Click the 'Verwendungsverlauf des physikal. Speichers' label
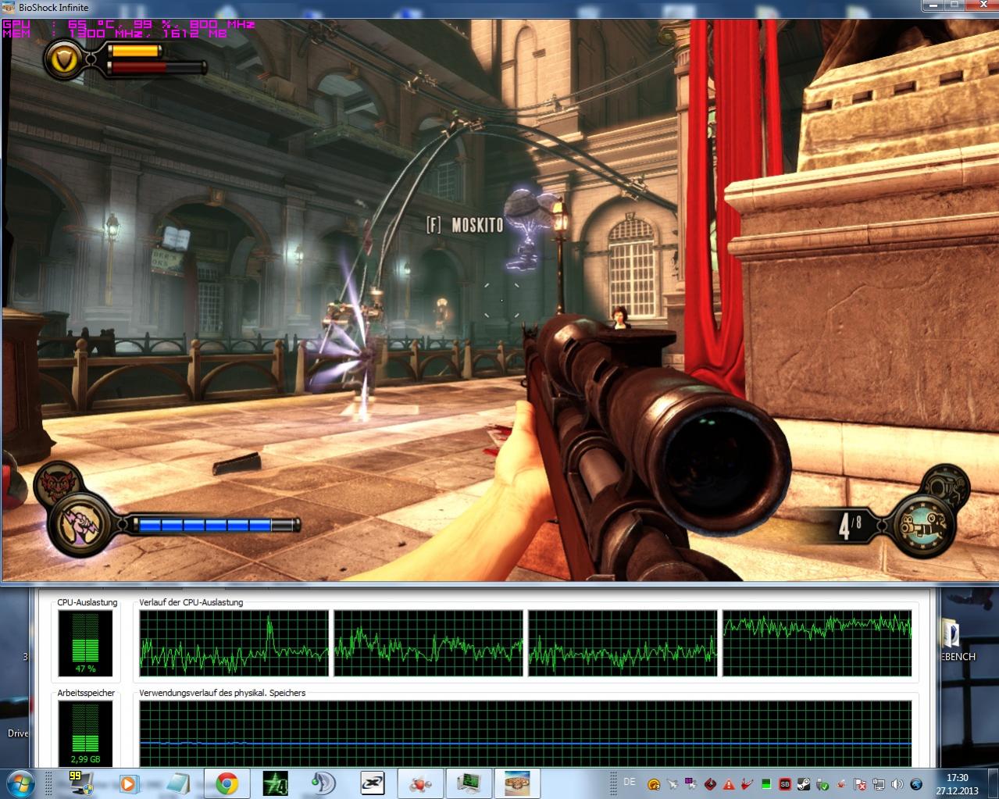The height and width of the screenshot is (799, 999). click(223, 693)
